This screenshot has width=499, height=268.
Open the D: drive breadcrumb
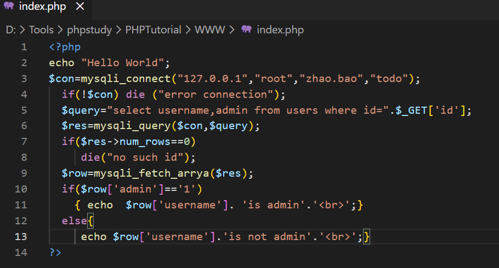coord(10,30)
